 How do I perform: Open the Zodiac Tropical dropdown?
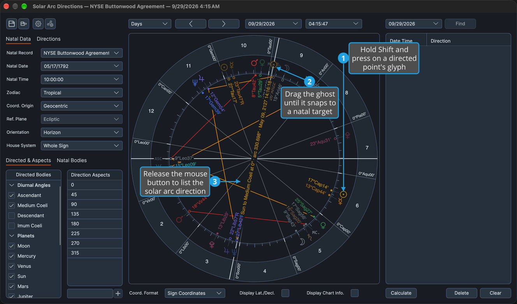[x=82, y=93]
